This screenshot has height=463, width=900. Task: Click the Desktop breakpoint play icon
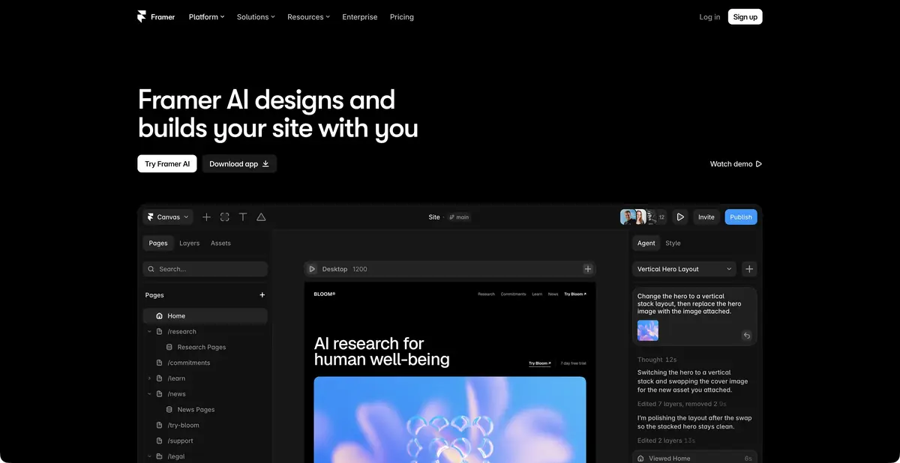(312, 269)
